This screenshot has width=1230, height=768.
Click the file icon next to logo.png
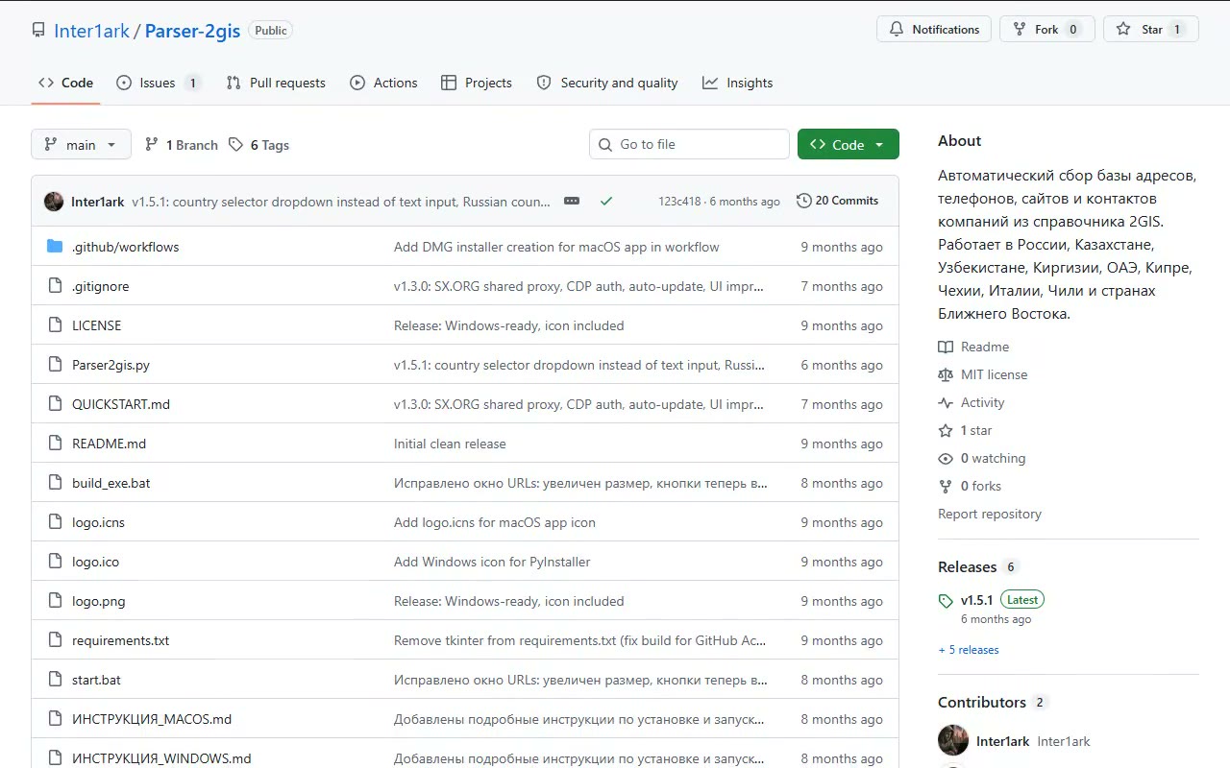55,601
